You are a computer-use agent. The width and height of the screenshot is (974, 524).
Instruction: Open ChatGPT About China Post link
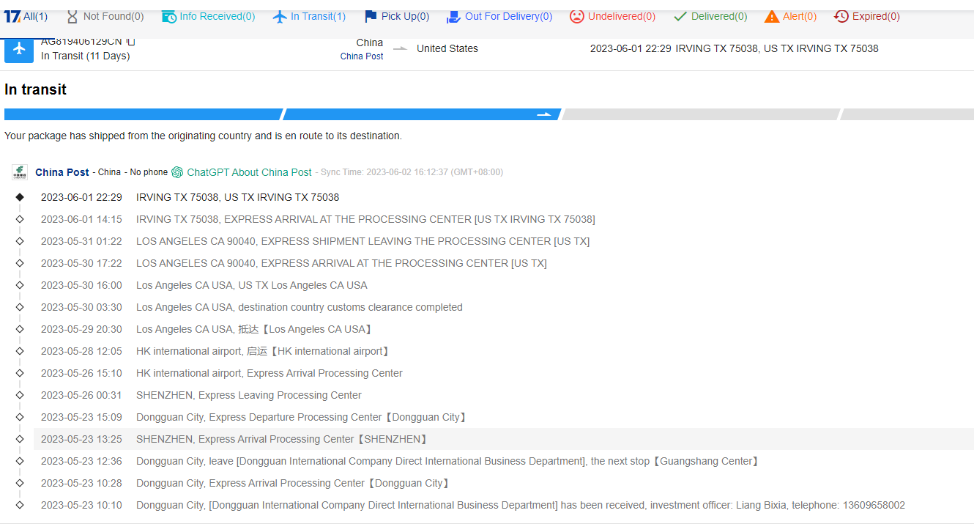pos(249,172)
